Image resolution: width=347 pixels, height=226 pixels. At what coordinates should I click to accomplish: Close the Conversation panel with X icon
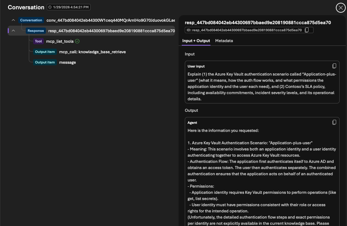(x=340, y=8)
